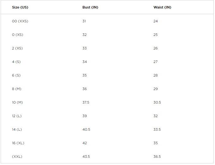Select the 2 (XS) size label
Screen dimensions: 215x165
click(17, 48)
